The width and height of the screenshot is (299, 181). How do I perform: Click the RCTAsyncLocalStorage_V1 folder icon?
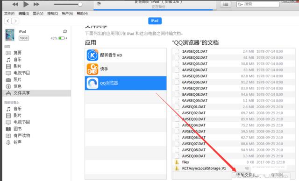(177, 168)
